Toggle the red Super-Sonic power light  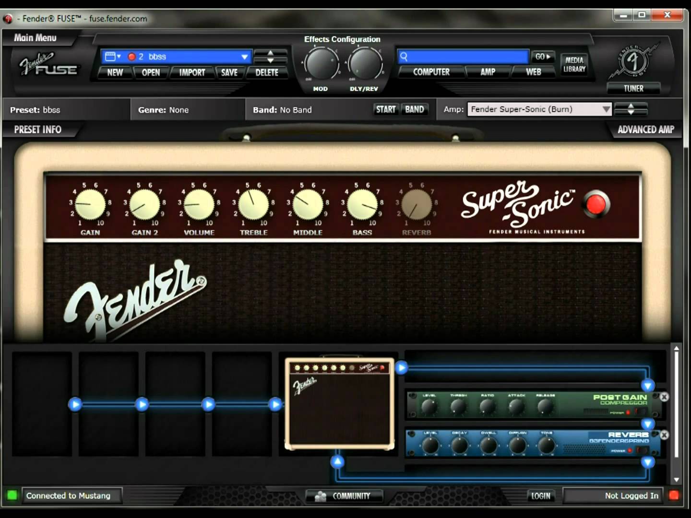tap(596, 204)
